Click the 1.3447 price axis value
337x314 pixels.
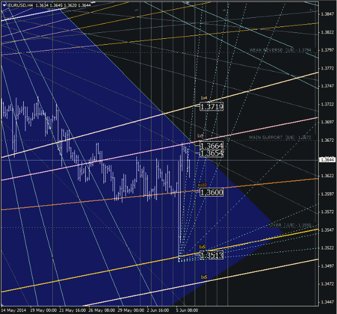tap(327, 302)
